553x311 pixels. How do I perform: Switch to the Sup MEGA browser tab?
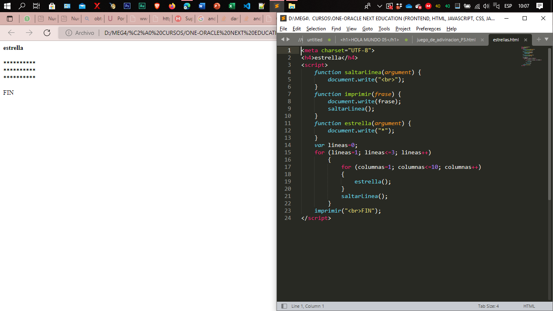click(x=183, y=19)
